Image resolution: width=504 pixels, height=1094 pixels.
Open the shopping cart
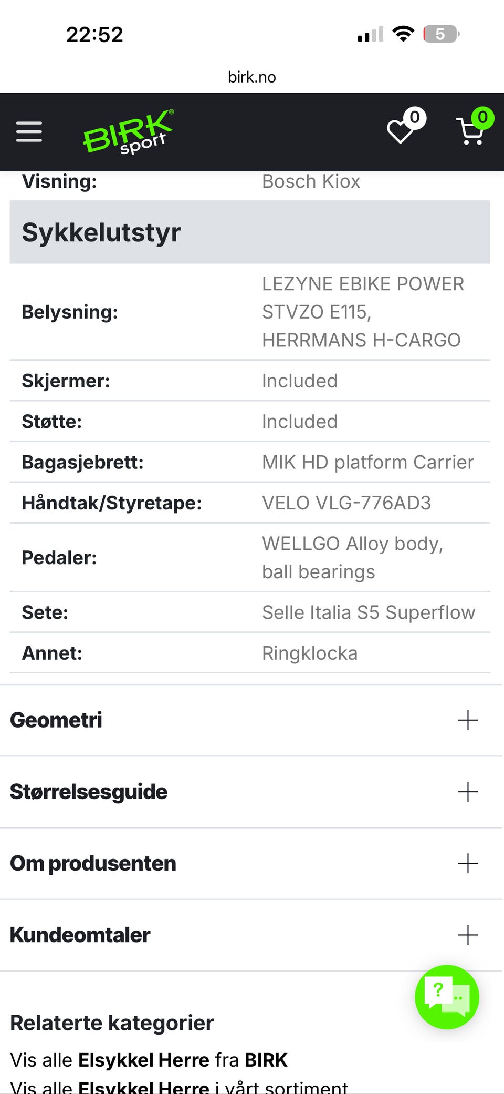pyautogui.click(x=470, y=132)
